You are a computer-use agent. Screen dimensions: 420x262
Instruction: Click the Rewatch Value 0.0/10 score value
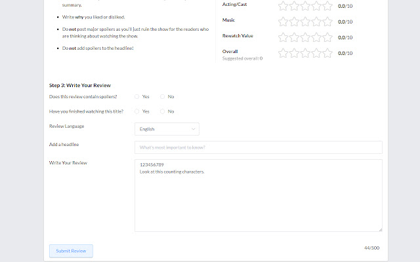[345, 37]
